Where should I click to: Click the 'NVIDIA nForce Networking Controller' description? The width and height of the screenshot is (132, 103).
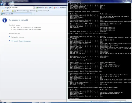point(115,16)
